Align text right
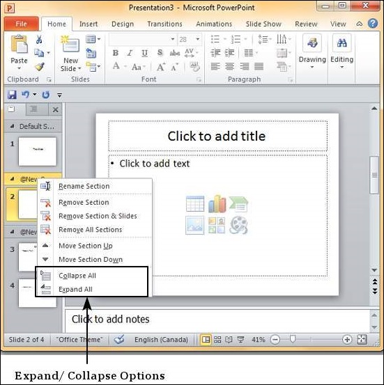 pyautogui.click(x=245, y=66)
